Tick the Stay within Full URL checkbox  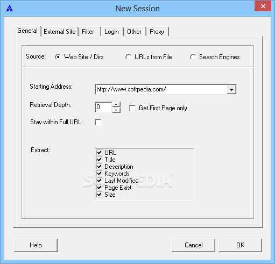point(98,122)
